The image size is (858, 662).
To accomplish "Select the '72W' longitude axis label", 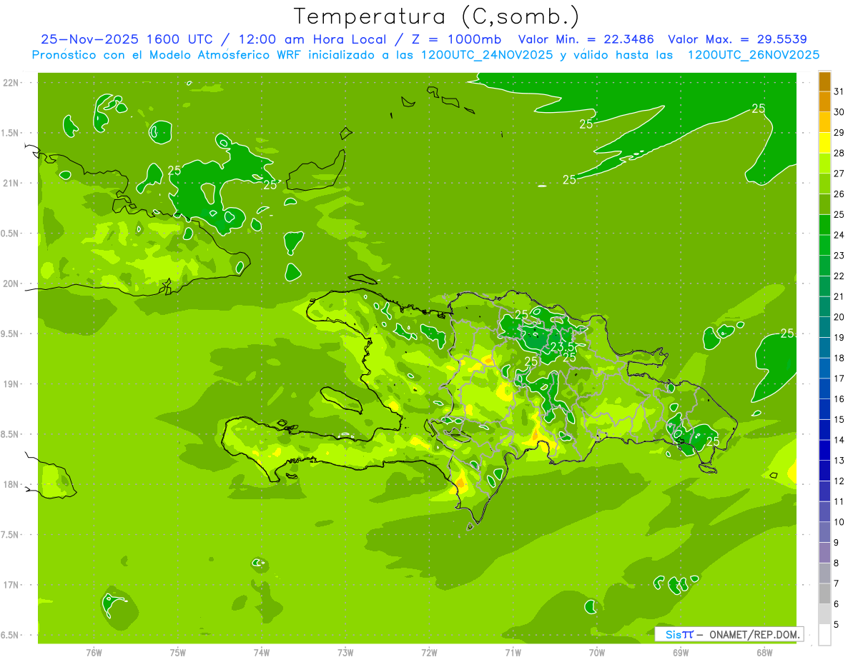I will (429, 653).
